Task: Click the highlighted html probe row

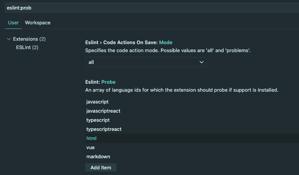Action: (92, 138)
